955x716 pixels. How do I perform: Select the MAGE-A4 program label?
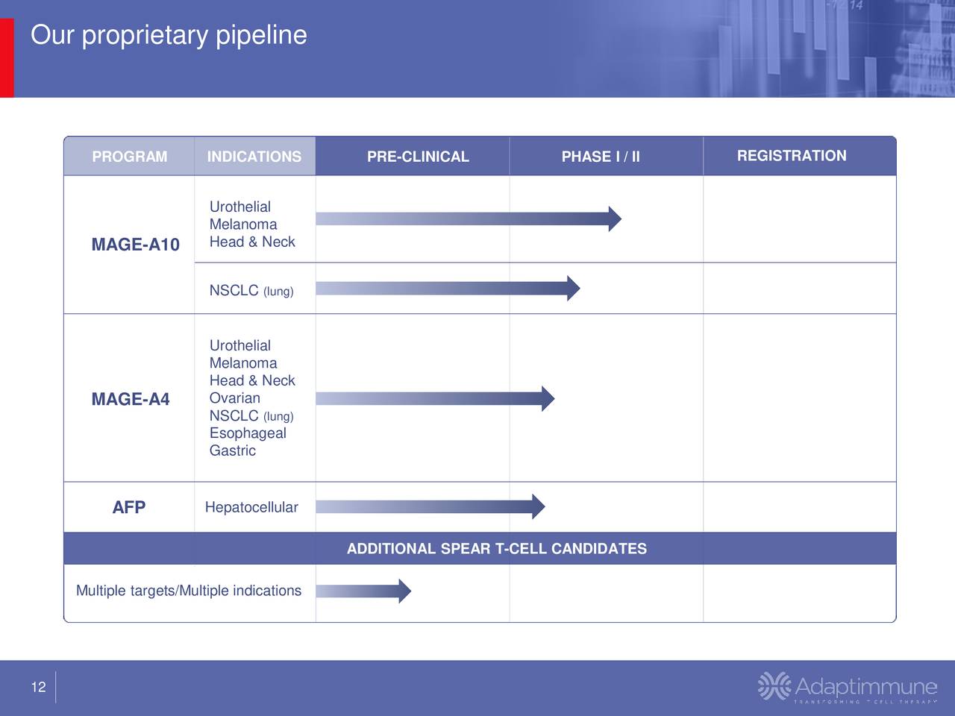coord(131,399)
